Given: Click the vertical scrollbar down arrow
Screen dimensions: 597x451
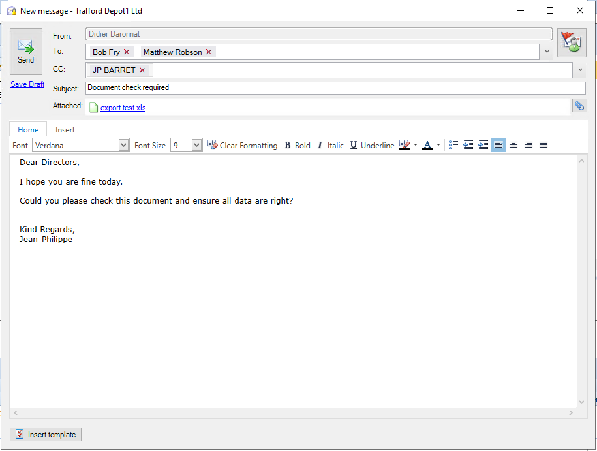Looking at the screenshot, I should tap(581, 402).
